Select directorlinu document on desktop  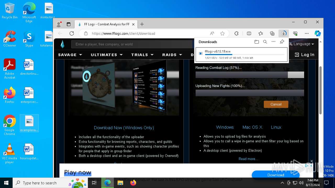(29, 67)
